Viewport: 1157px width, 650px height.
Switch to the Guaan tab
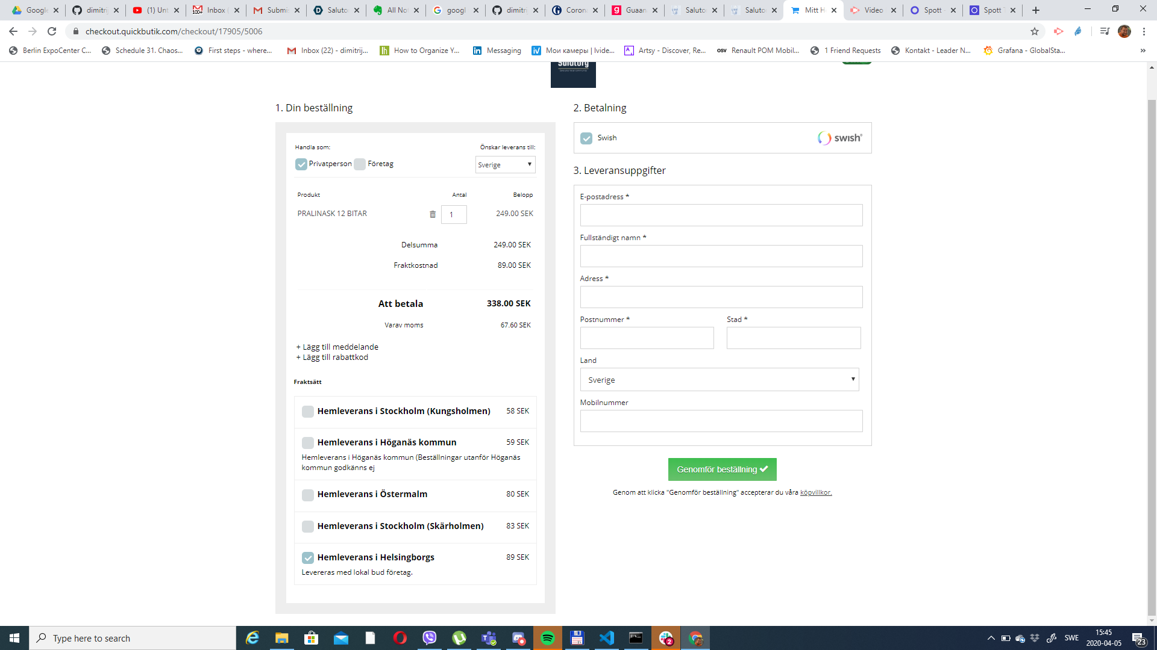pyautogui.click(x=635, y=10)
